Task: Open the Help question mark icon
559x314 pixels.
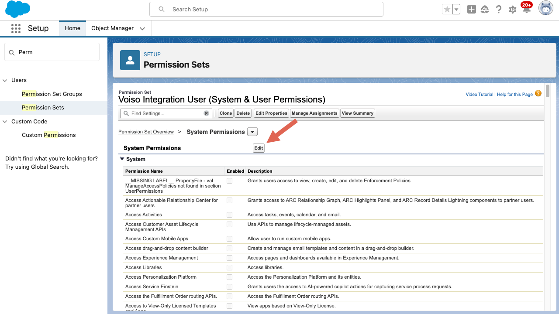Action: pyautogui.click(x=499, y=9)
